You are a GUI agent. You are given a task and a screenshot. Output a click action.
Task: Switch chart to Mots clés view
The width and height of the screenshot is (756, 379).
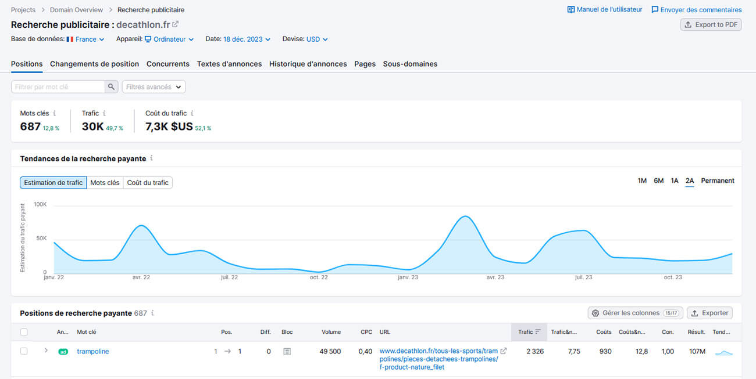105,182
